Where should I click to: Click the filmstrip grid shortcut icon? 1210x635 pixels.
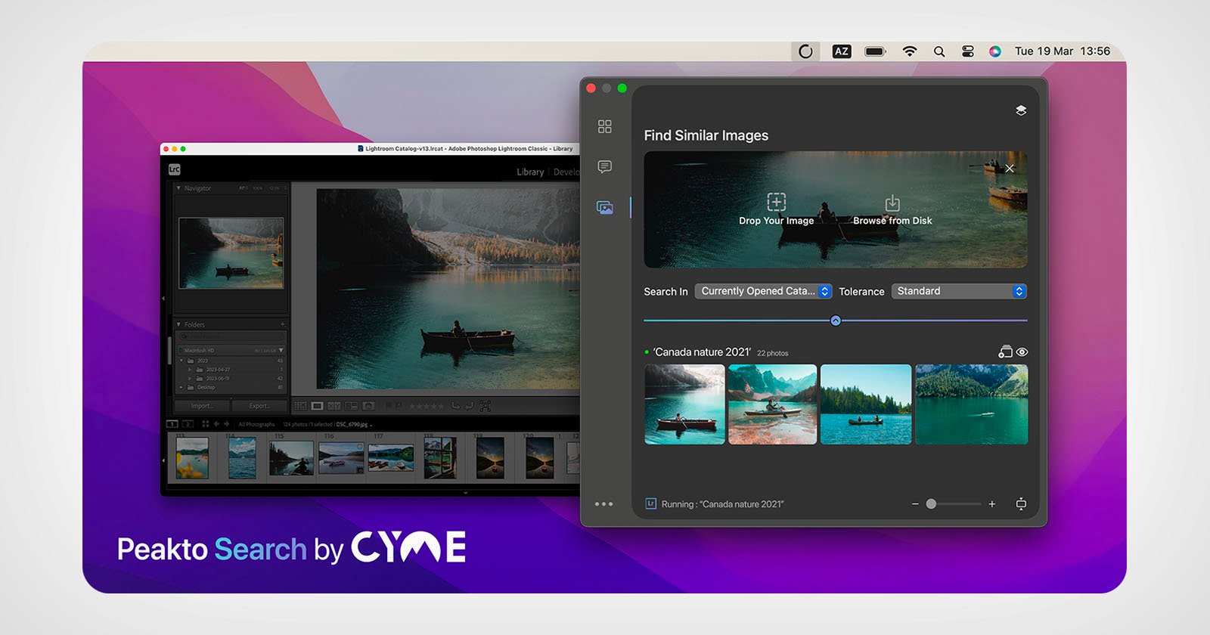coord(206,424)
